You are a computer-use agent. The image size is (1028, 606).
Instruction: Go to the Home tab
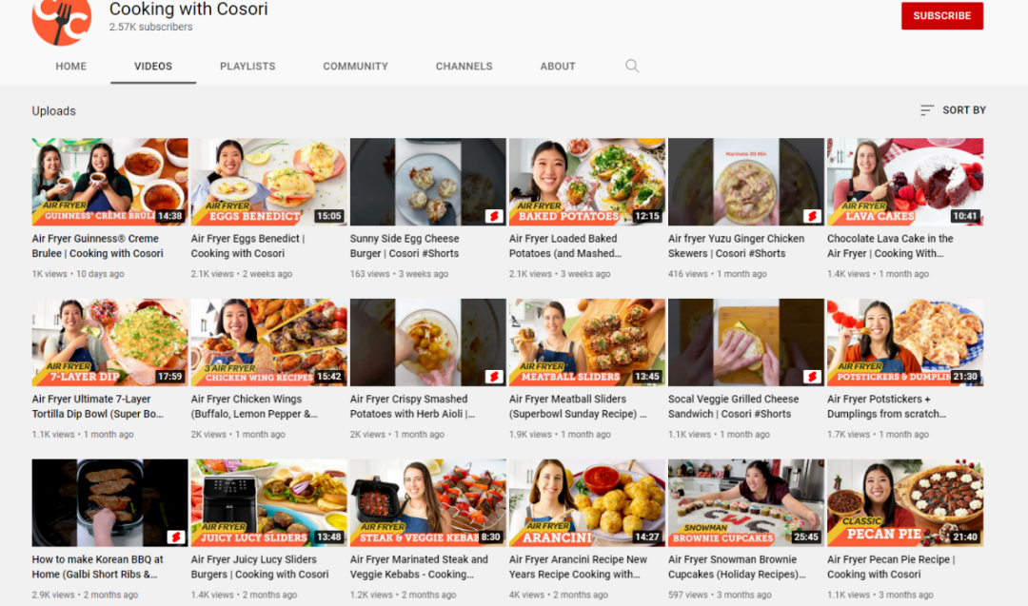pyautogui.click(x=70, y=67)
